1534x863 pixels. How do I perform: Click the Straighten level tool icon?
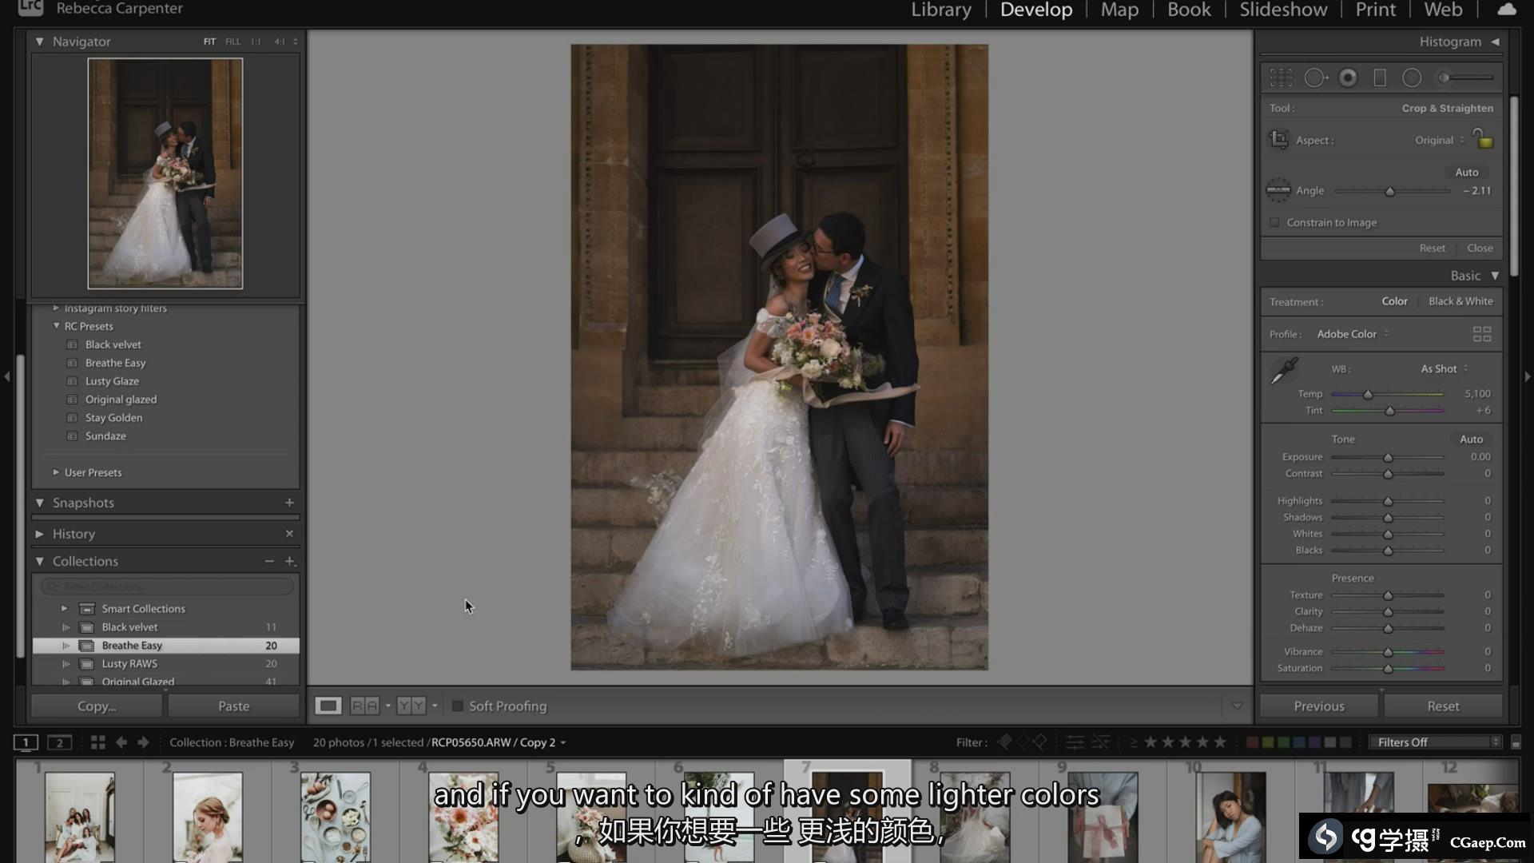tap(1278, 190)
